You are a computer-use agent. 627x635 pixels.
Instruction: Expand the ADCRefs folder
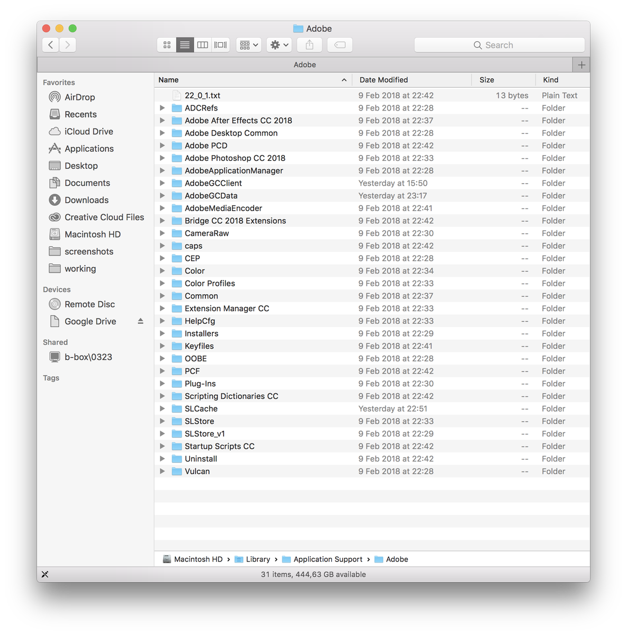163,108
